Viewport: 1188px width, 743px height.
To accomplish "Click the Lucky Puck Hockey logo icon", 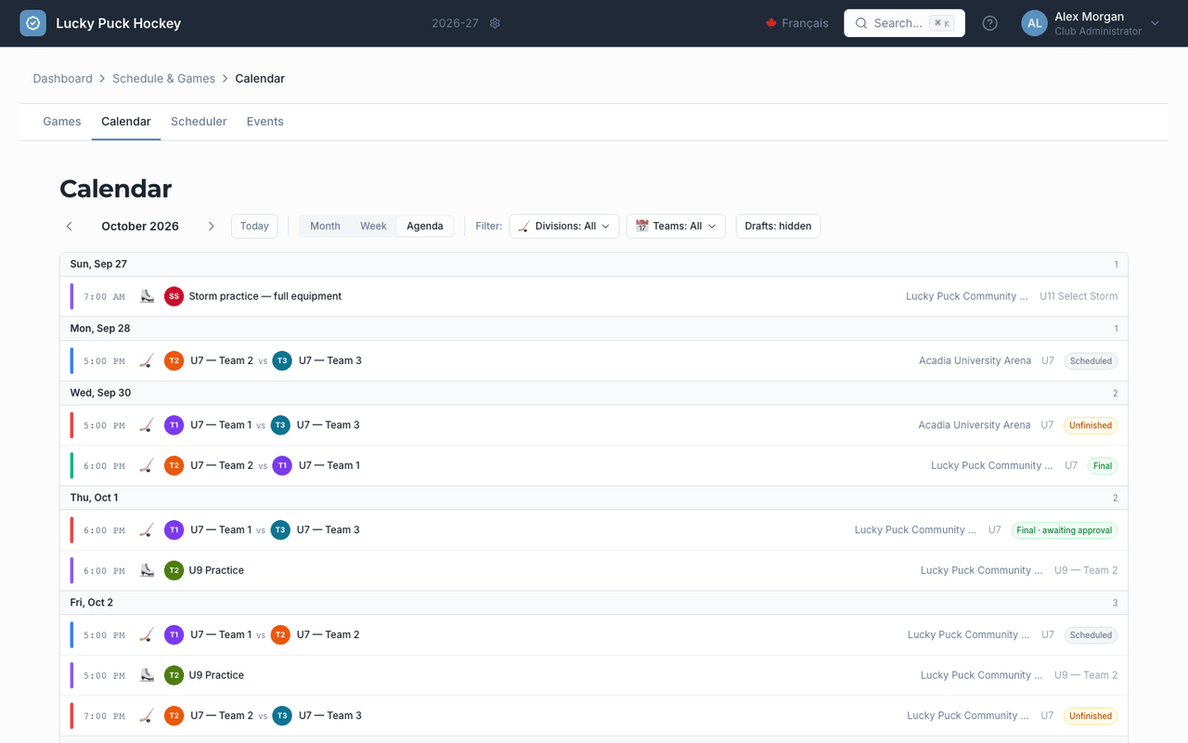I will [32, 23].
